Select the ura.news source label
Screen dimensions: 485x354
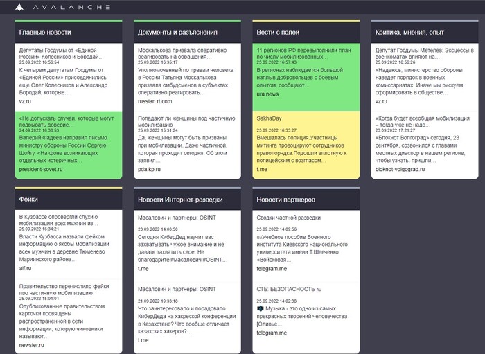click(x=267, y=94)
